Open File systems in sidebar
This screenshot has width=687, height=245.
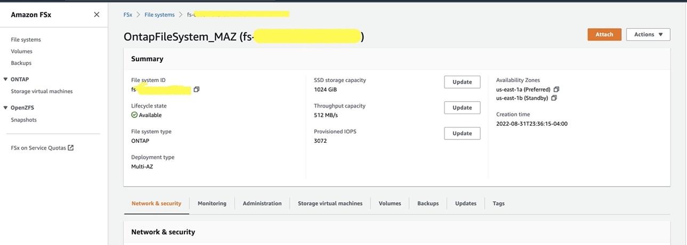(26, 40)
